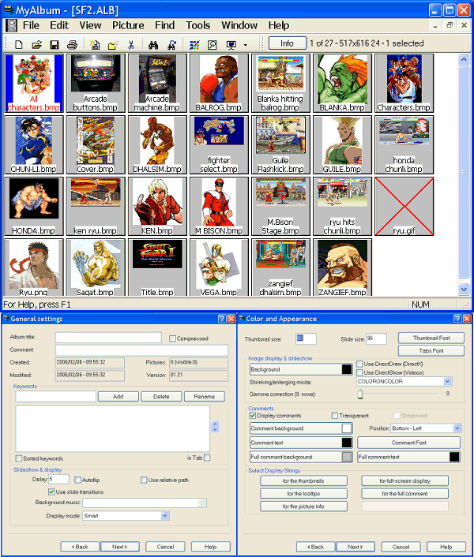The width and height of the screenshot is (474, 557).
Task: Toggle Use relative path checkbox
Action: point(144,480)
